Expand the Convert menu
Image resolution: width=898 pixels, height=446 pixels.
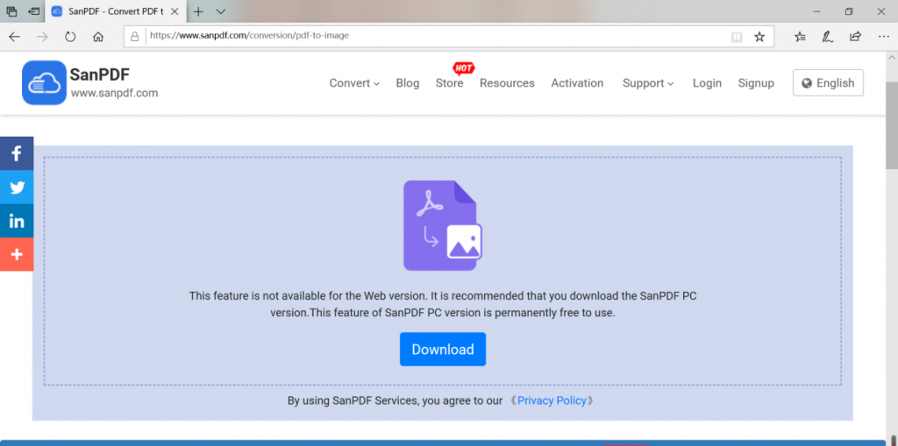coord(354,83)
